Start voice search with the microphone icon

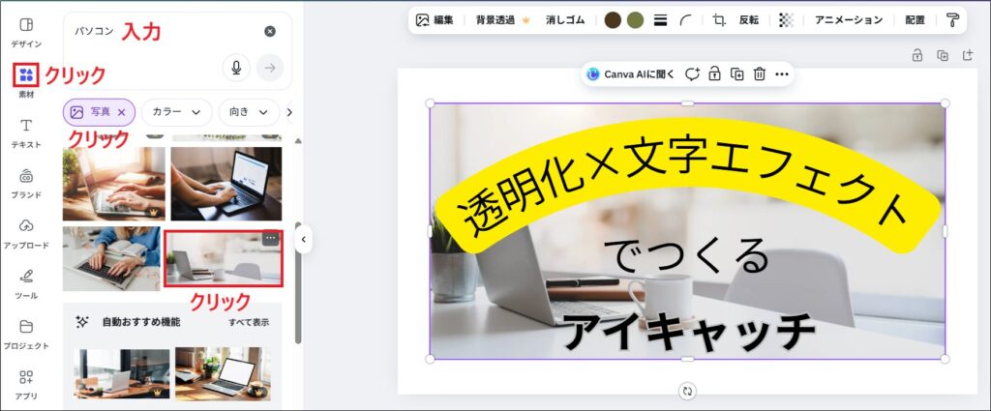(236, 68)
